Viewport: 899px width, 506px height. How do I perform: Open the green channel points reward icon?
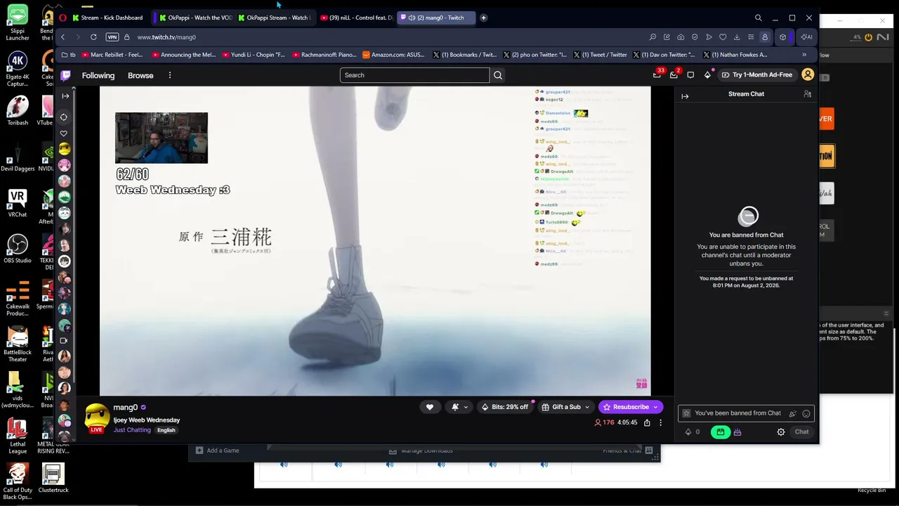tap(720, 432)
